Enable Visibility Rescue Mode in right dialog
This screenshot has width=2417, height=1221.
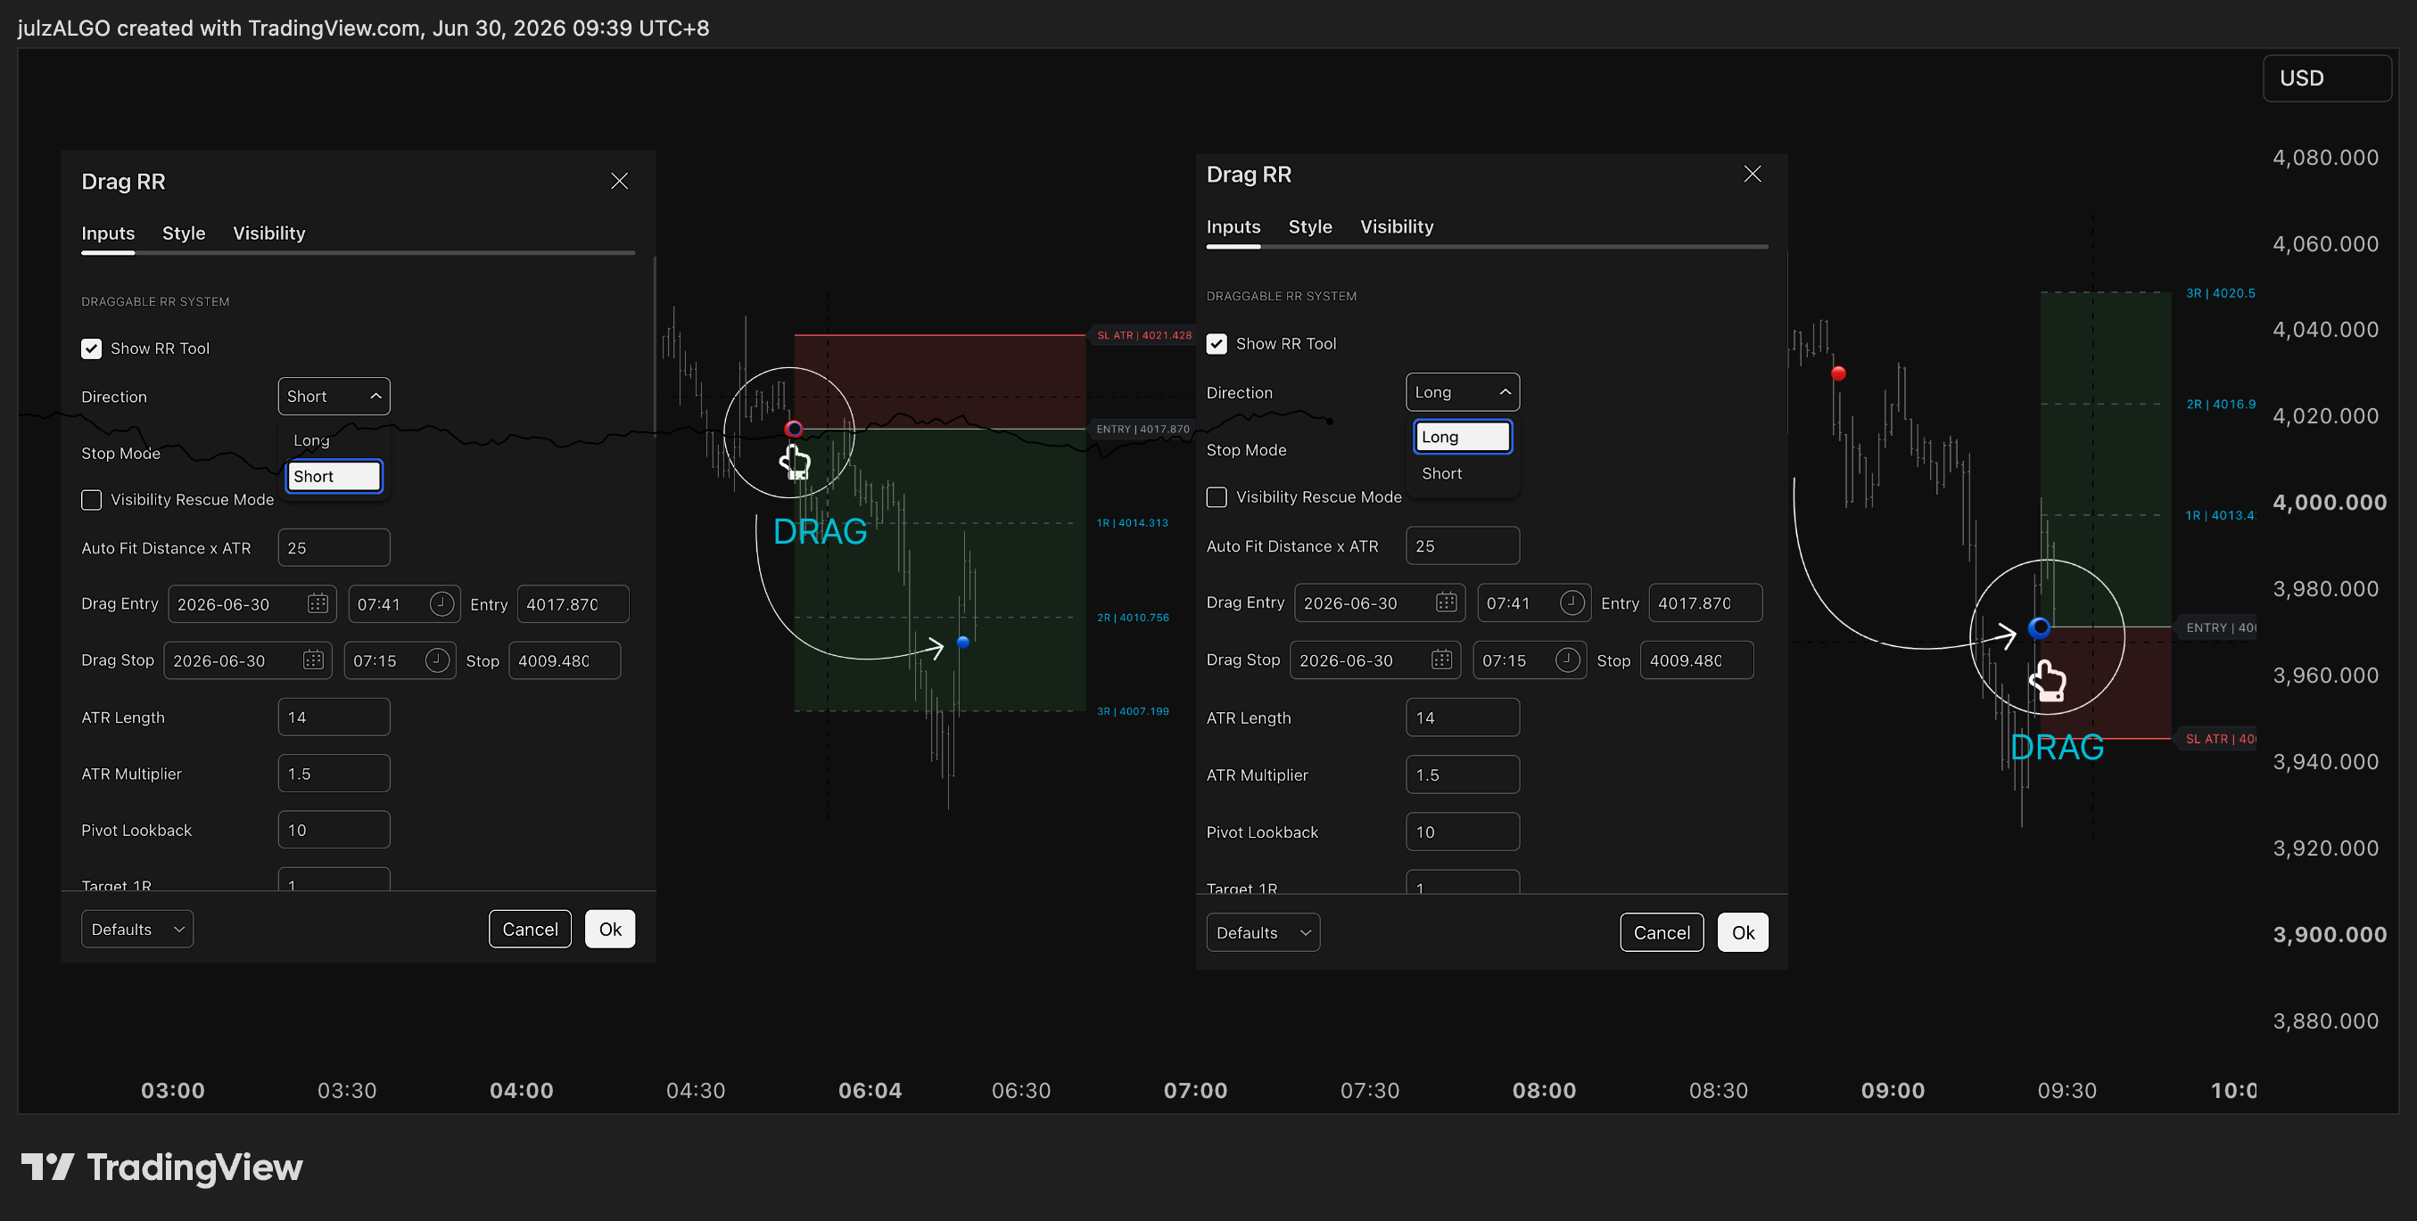point(1216,497)
